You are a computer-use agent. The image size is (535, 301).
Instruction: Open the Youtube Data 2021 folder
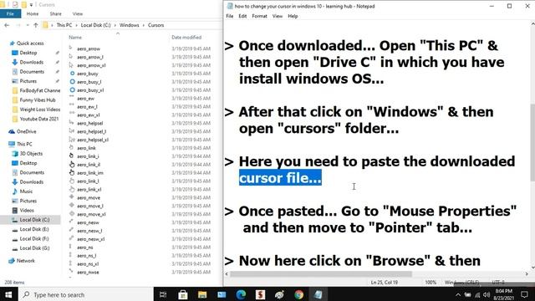[35, 119]
